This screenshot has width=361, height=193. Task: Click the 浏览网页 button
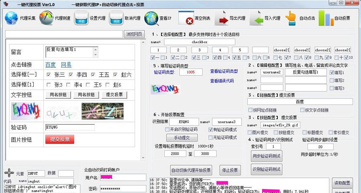(x=134, y=34)
